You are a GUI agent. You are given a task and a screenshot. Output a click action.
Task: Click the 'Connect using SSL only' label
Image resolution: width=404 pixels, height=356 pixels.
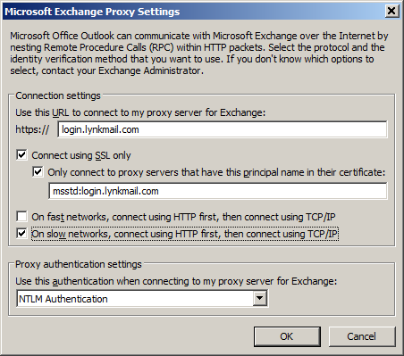click(x=81, y=155)
